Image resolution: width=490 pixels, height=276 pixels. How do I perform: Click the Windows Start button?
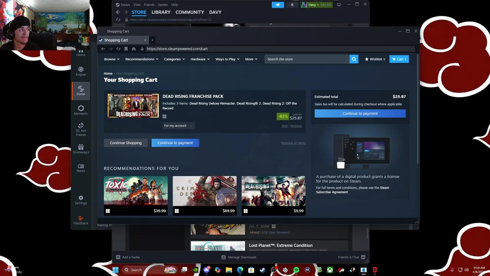tap(115, 270)
